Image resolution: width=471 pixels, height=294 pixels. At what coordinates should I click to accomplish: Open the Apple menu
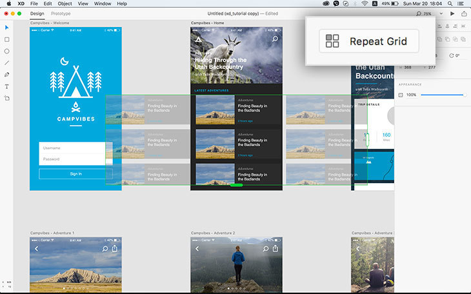(9, 4)
